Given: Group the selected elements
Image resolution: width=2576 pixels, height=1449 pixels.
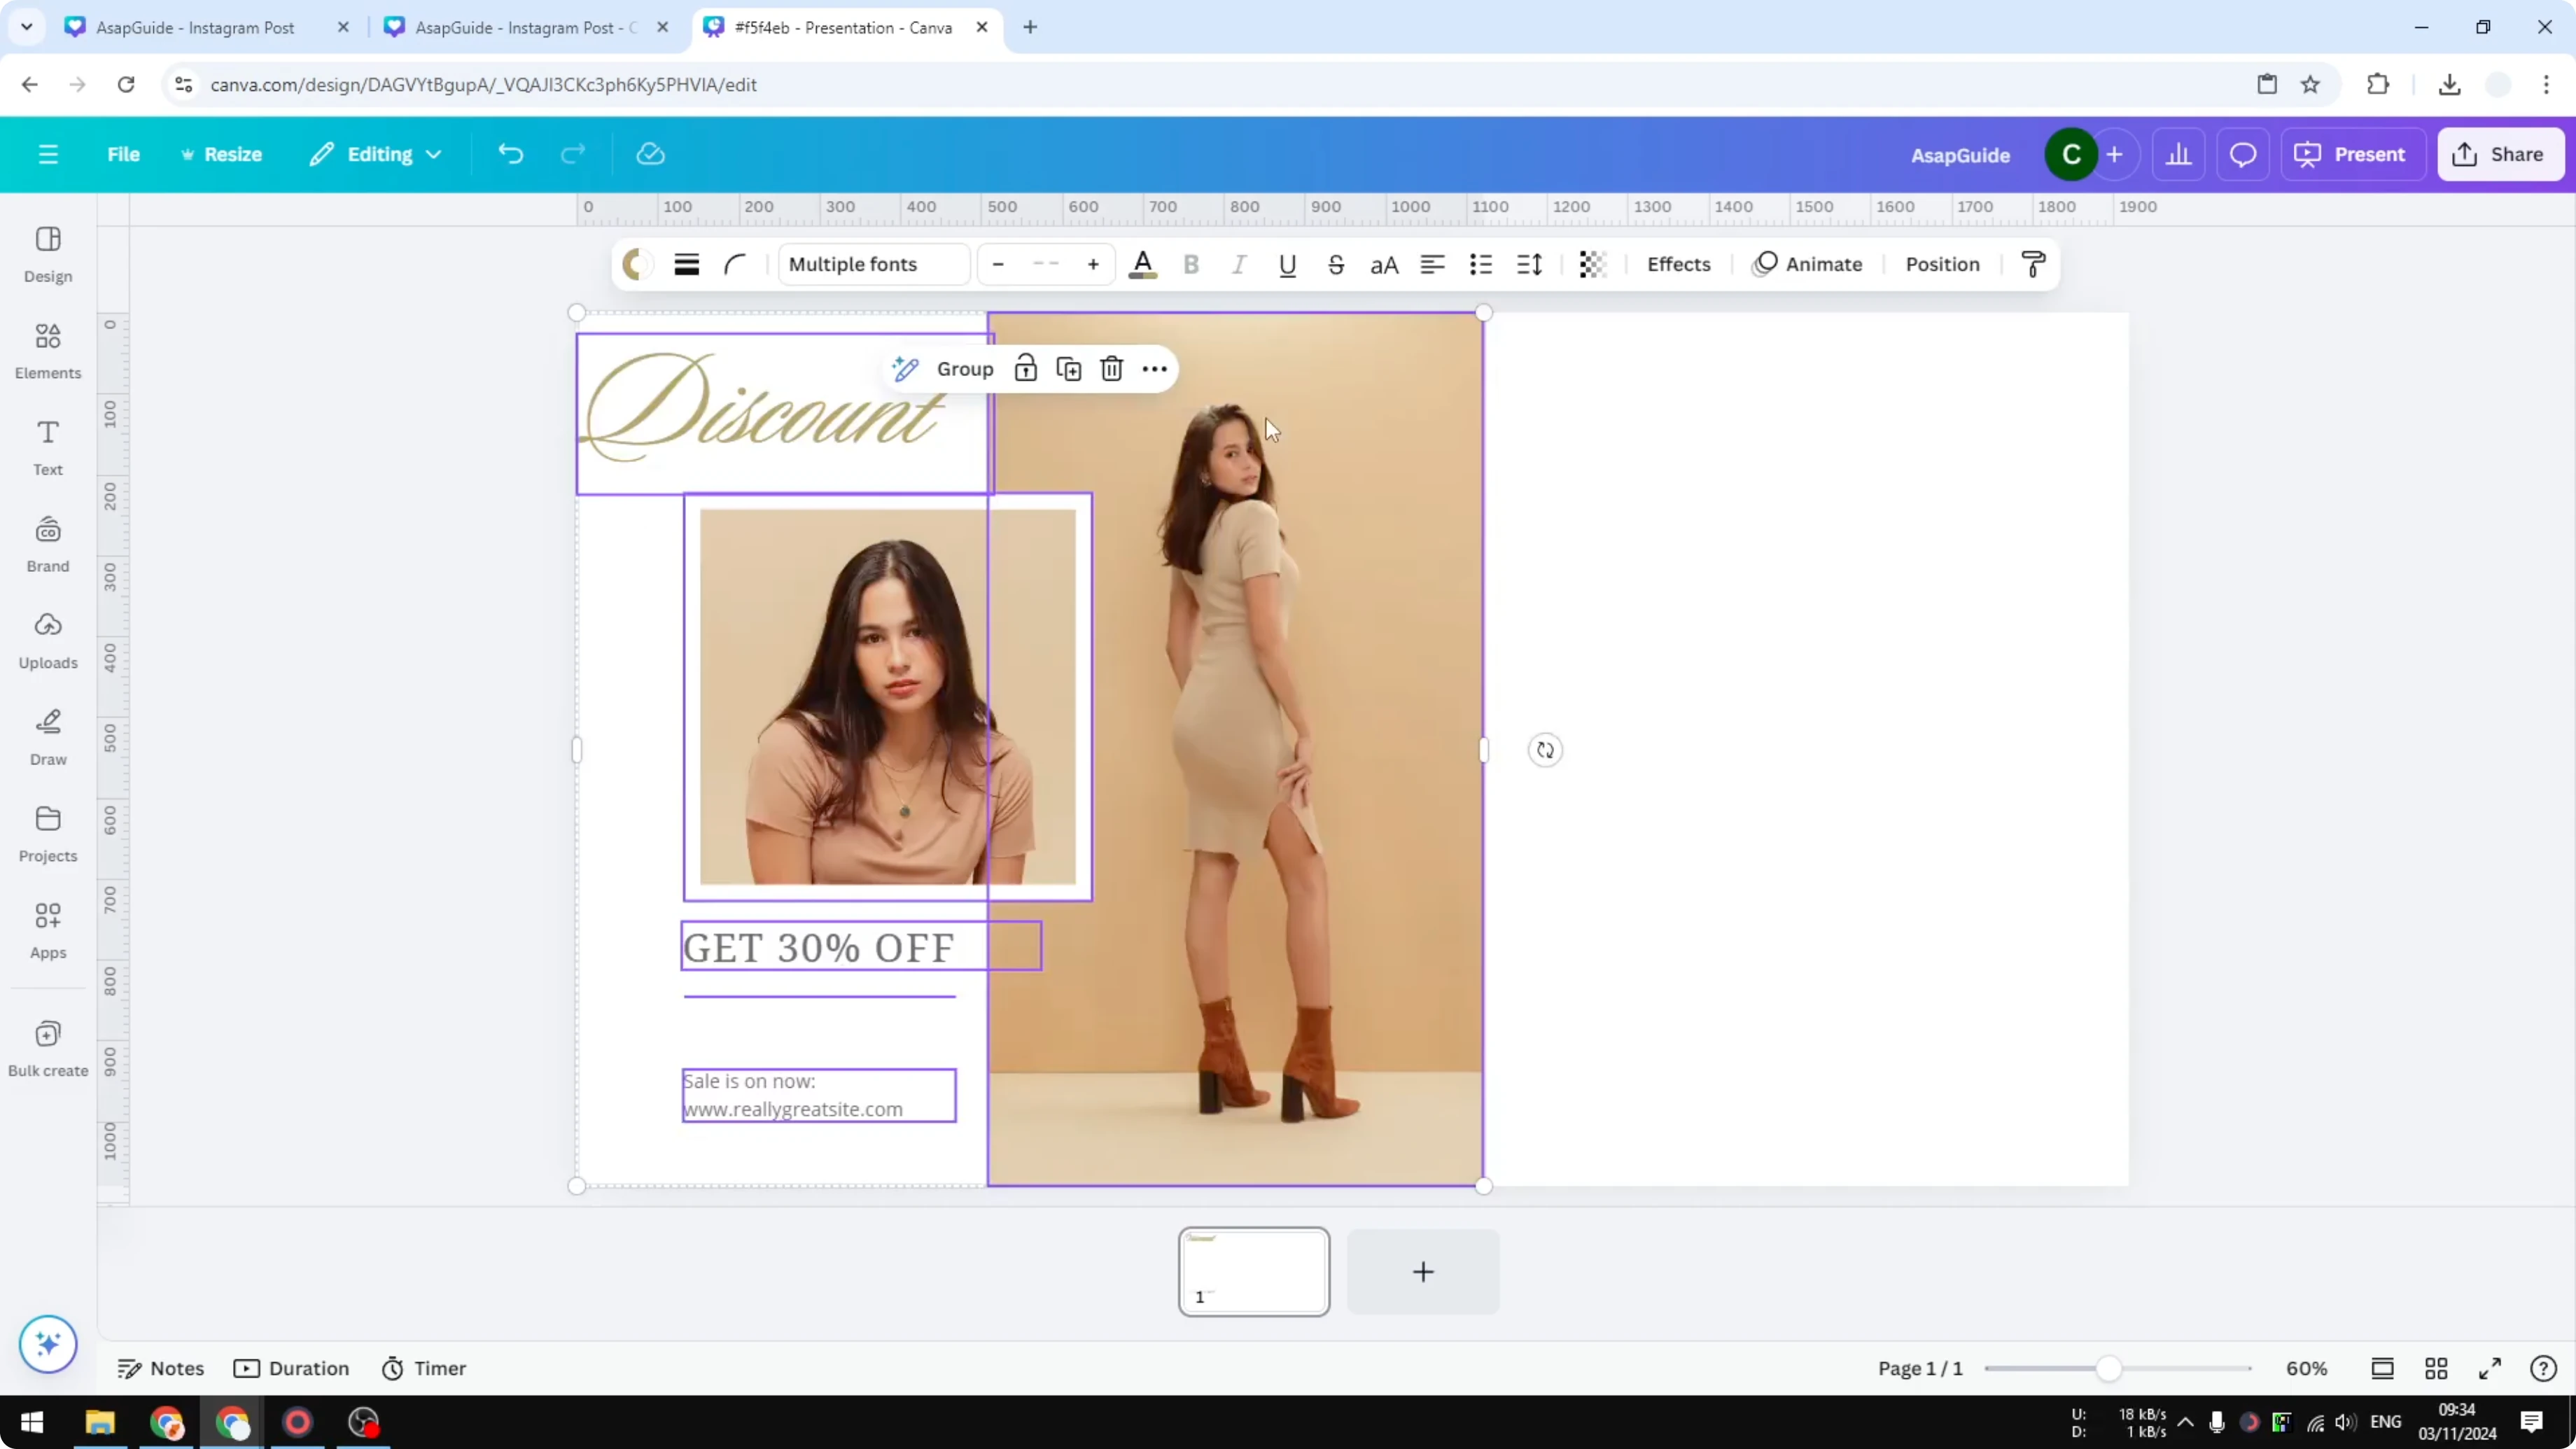Looking at the screenshot, I should pyautogui.click(x=963, y=368).
